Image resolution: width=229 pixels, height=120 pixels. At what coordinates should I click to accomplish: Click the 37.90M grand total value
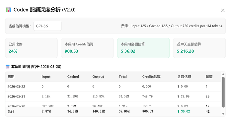tap(124, 111)
